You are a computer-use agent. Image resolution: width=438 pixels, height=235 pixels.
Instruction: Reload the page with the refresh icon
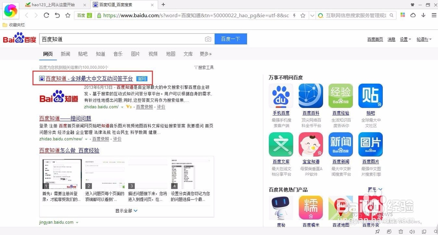click(46, 15)
